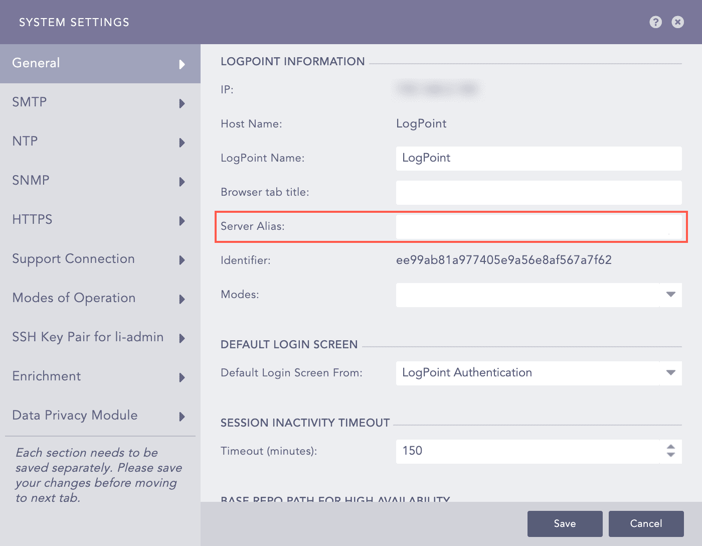Click the Enrichment arrow icon

coord(182,377)
